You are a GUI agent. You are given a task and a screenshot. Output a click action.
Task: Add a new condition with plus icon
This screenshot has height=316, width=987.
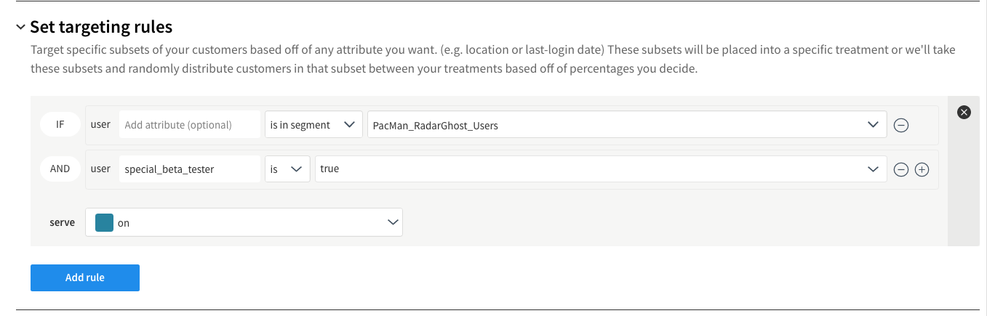(922, 170)
